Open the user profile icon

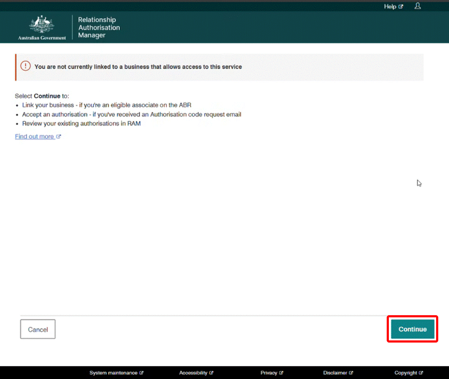click(x=418, y=6)
